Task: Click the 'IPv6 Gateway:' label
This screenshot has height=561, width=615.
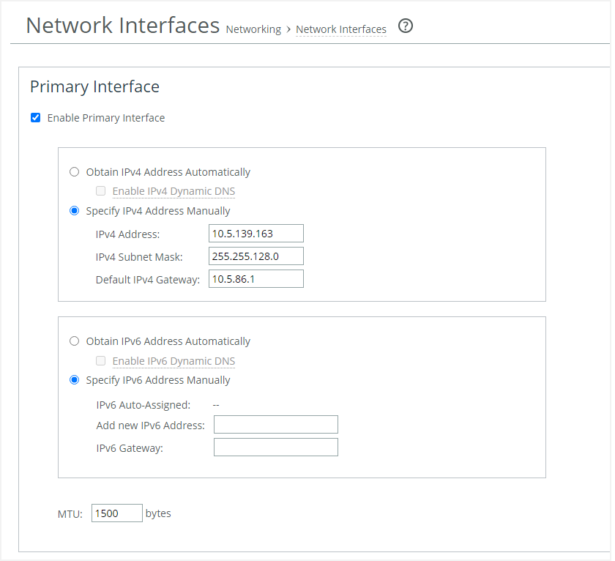Action: pos(130,448)
